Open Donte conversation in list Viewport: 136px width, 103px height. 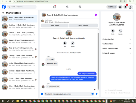click(19, 79)
